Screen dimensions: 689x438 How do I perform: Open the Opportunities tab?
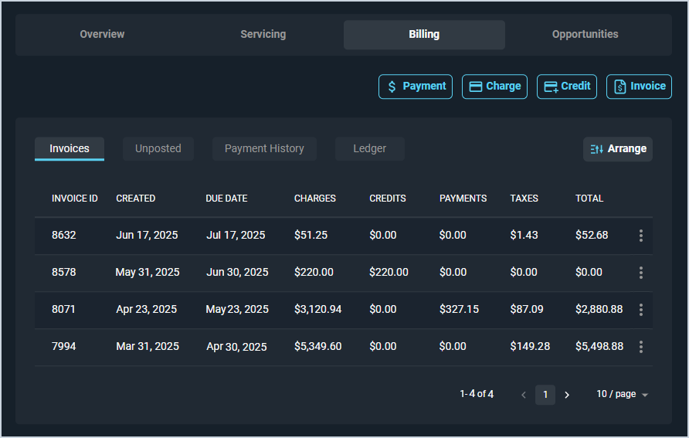click(585, 34)
